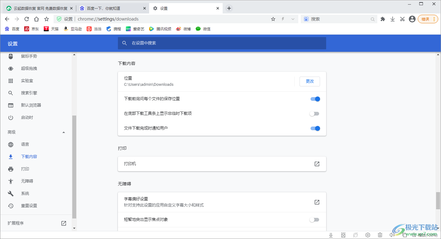This screenshot has height=239, width=441.
Task: Open the gear icon in bottom status bar
Action: [367, 235]
